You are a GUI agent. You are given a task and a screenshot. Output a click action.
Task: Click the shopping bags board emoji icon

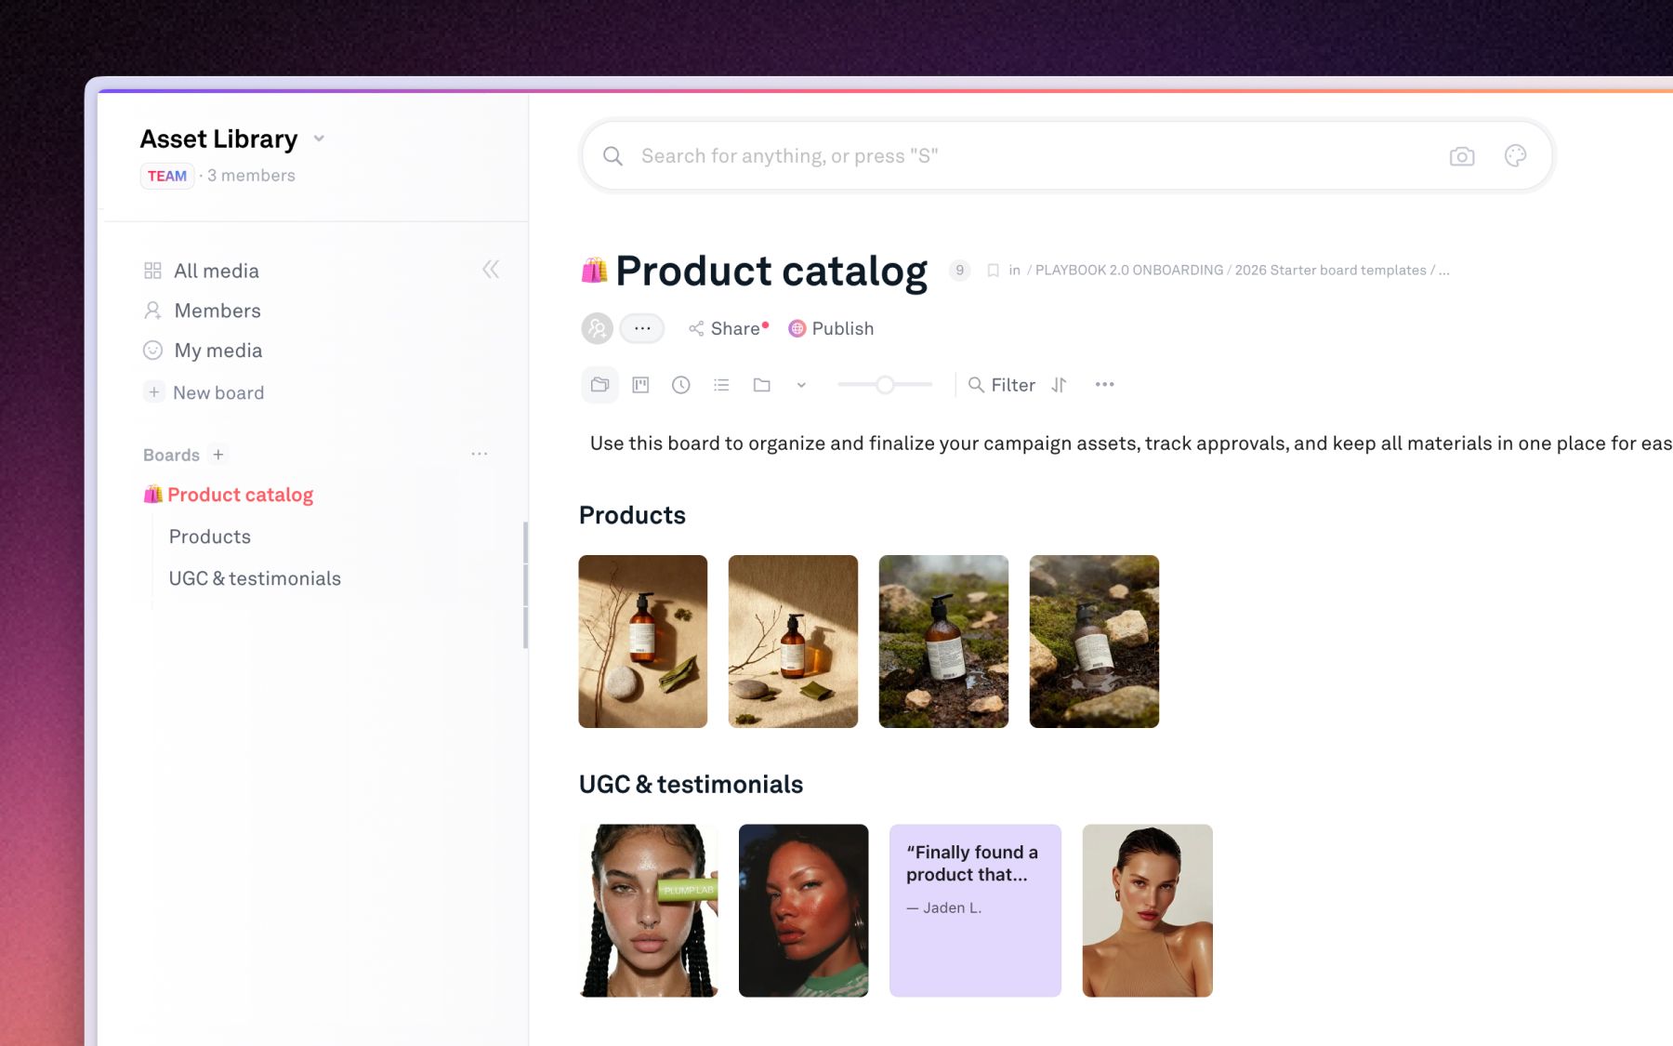tap(594, 271)
